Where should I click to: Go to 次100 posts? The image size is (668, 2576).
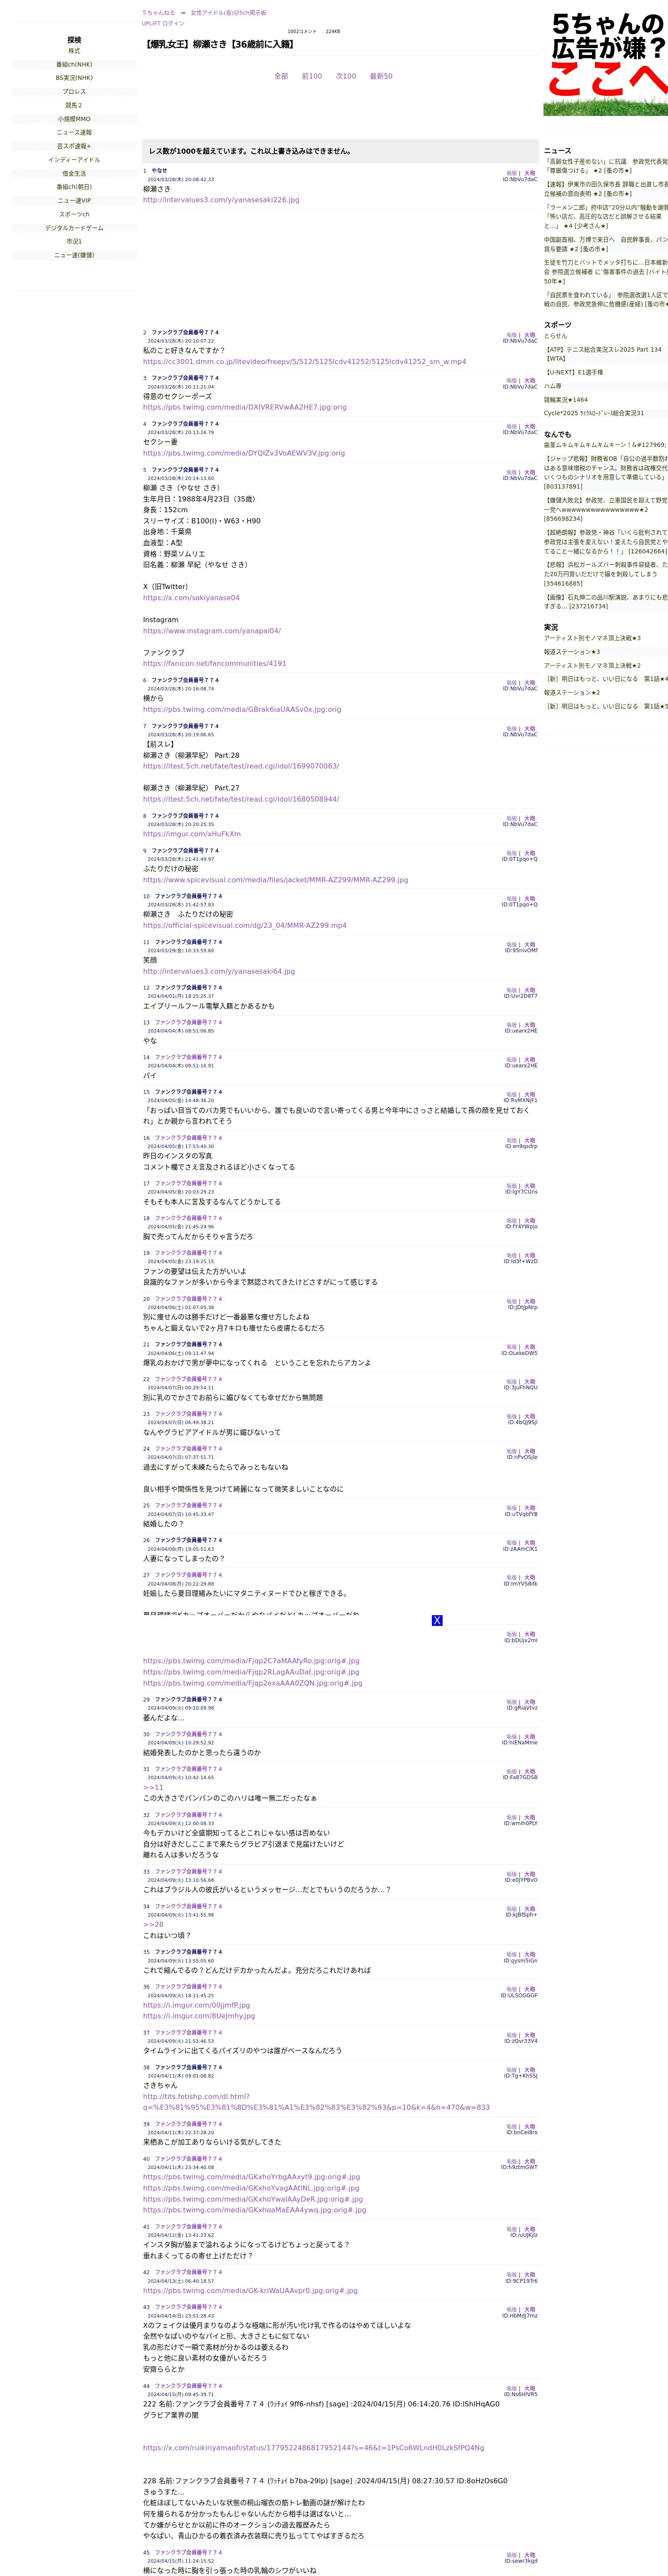(x=346, y=76)
